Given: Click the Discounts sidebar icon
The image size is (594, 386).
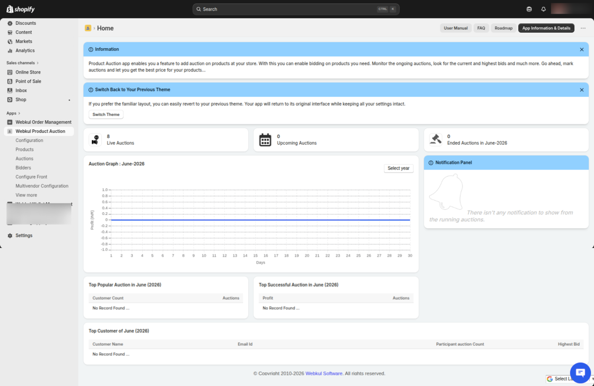Looking at the screenshot, I should (x=10, y=23).
